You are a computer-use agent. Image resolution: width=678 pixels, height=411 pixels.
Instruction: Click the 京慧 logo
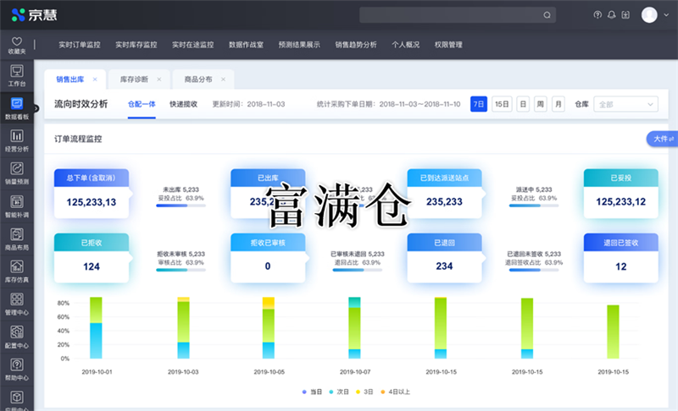click(34, 15)
